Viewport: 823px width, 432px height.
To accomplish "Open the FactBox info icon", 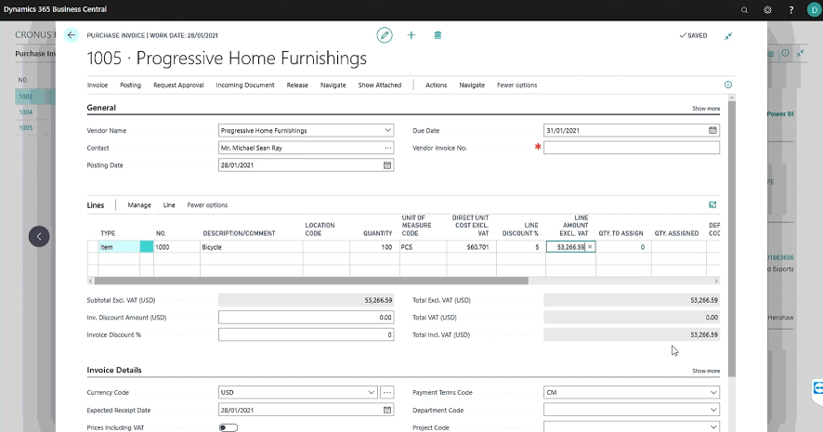I will click(x=728, y=85).
